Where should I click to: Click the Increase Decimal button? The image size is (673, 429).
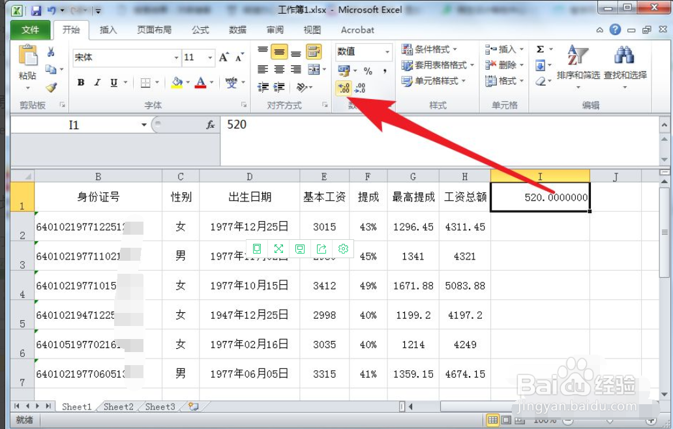click(x=344, y=88)
